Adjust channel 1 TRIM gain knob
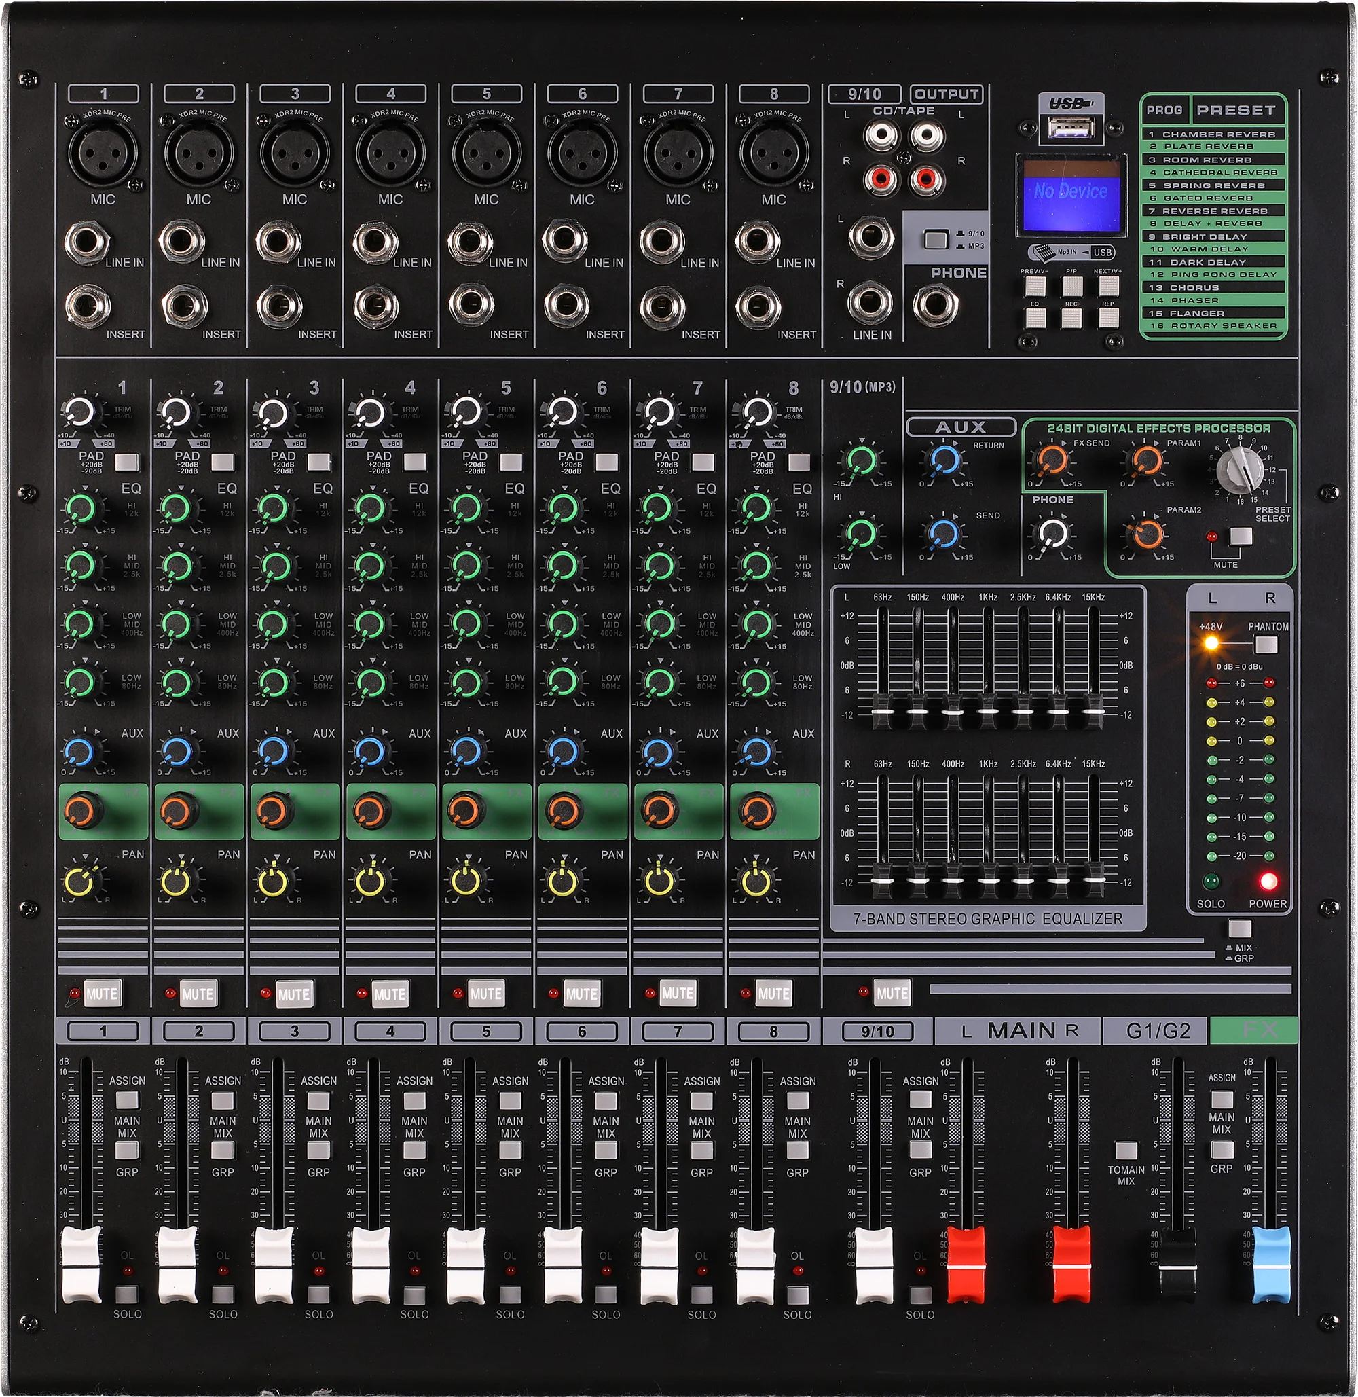The image size is (1358, 1397). coord(81,412)
